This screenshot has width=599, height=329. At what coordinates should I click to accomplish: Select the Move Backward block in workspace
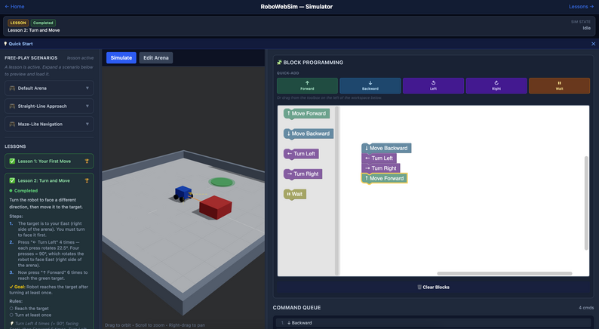click(x=386, y=148)
